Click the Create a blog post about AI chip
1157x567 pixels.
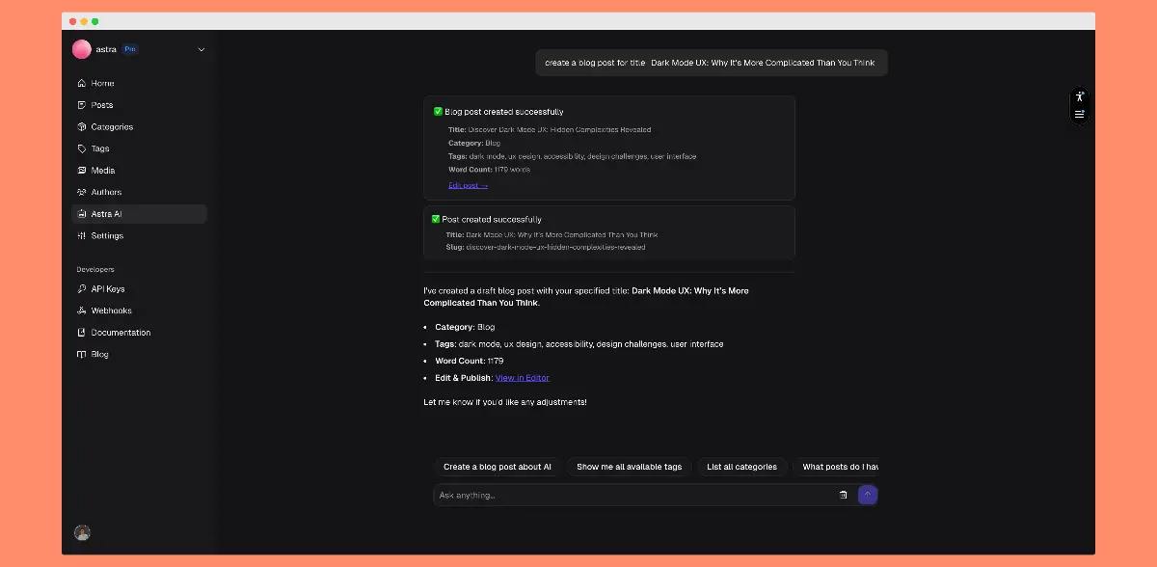click(x=498, y=467)
